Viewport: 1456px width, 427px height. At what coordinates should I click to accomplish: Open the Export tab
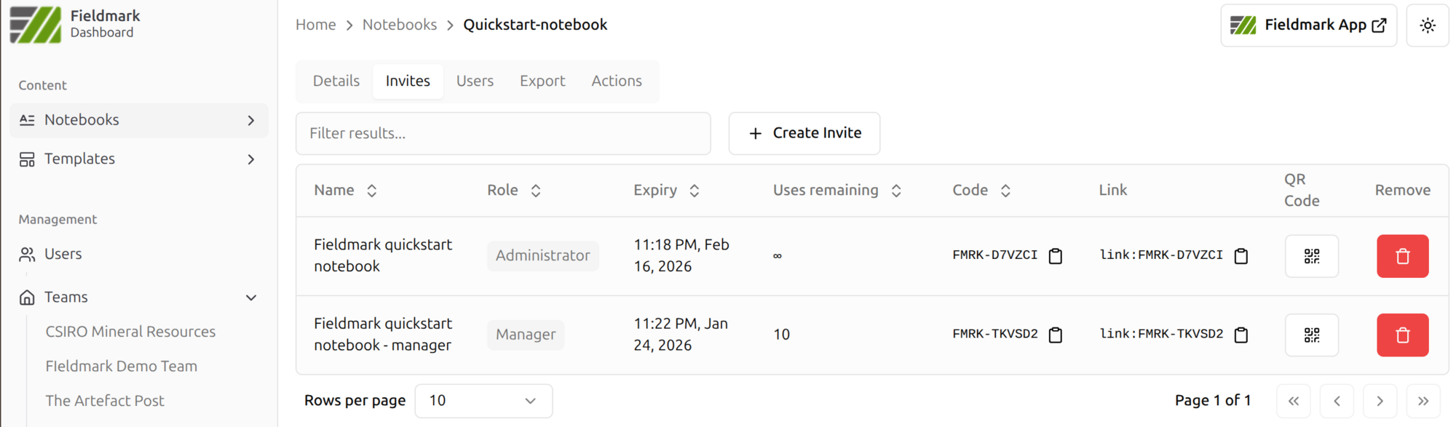[x=542, y=81]
